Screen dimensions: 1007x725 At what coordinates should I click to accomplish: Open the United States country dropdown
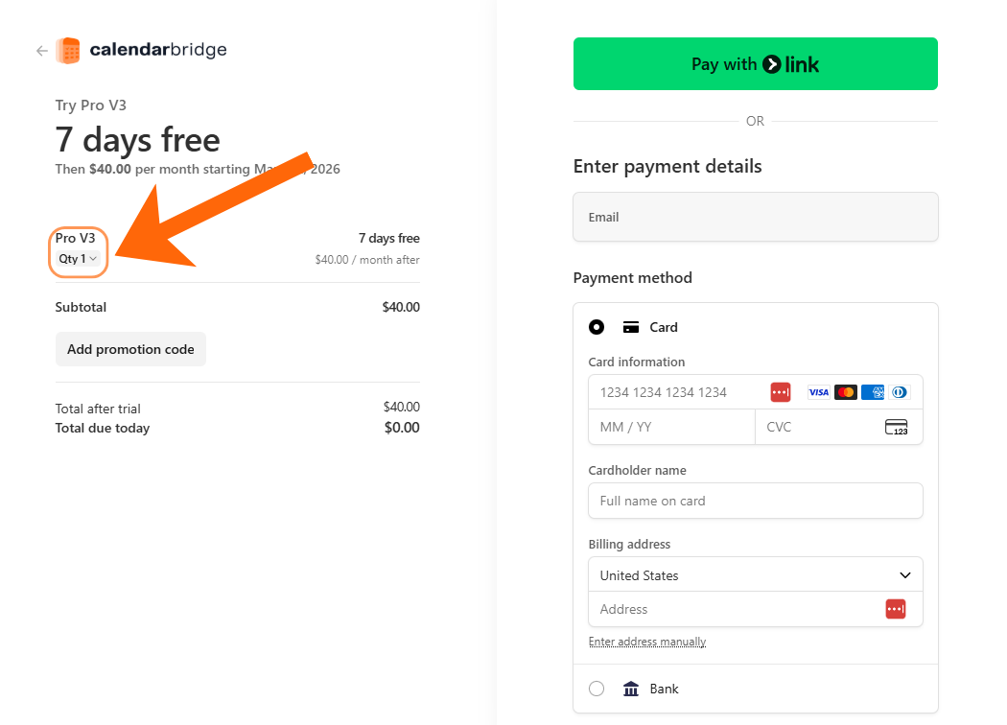pos(756,574)
